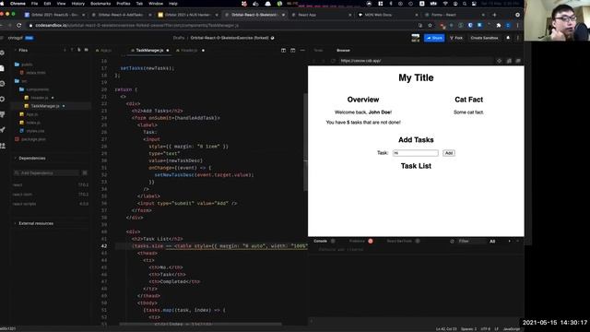Screen dimensions: 590x332
Task: Expand the External resources section
Action: coord(35,223)
